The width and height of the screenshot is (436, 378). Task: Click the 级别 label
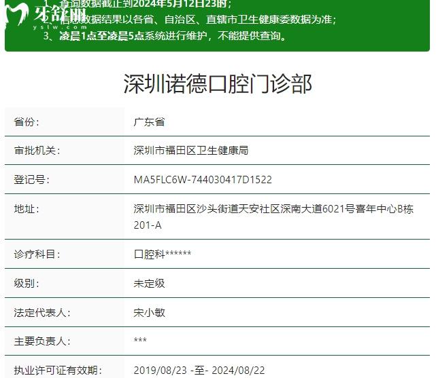[27, 284]
